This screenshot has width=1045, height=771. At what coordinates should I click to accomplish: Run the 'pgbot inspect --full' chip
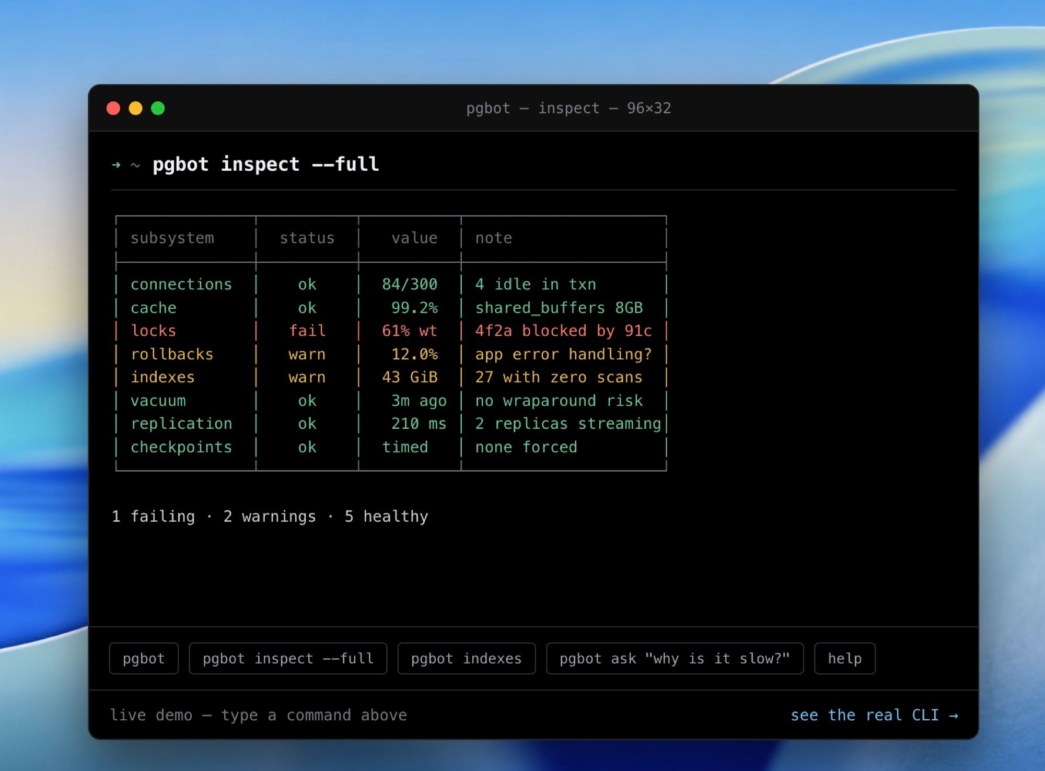coord(288,658)
